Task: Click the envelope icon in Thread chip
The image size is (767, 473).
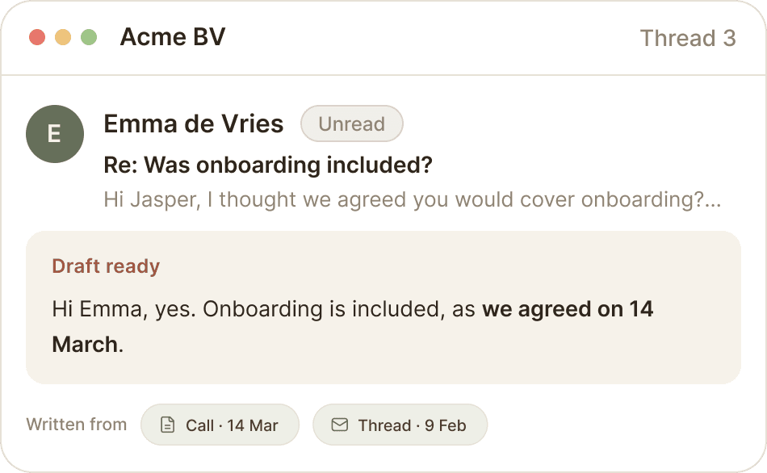Action: click(x=339, y=425)
